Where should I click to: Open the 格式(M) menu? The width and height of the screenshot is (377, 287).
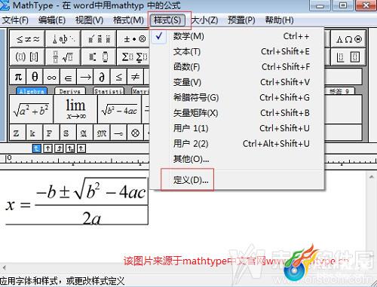pos(128,20)
